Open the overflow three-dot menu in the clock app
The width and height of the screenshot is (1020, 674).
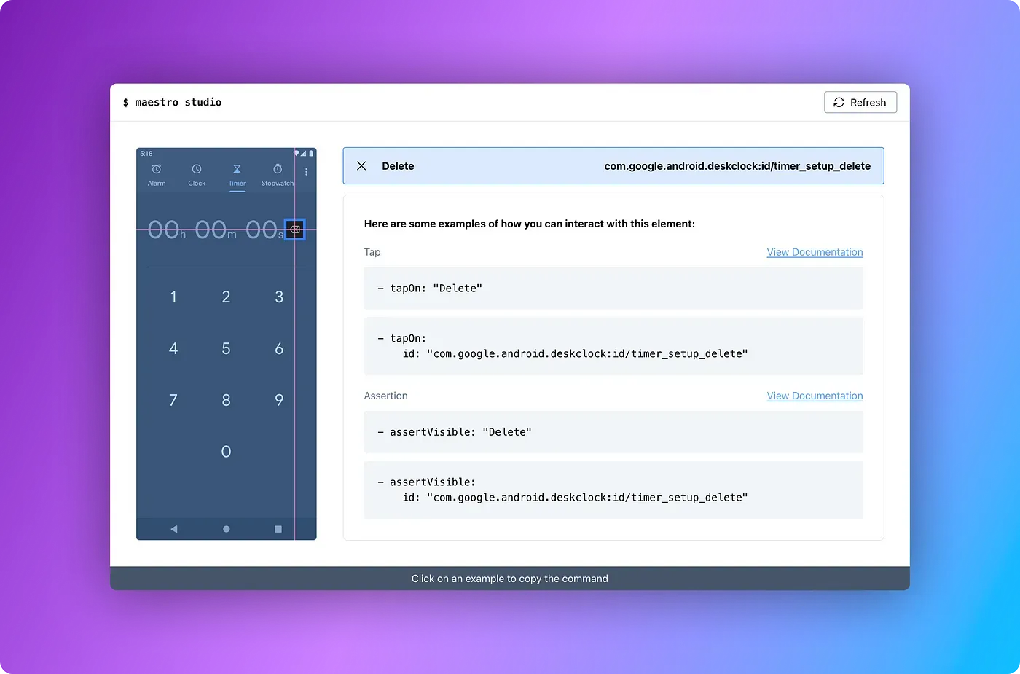[306, 172]
